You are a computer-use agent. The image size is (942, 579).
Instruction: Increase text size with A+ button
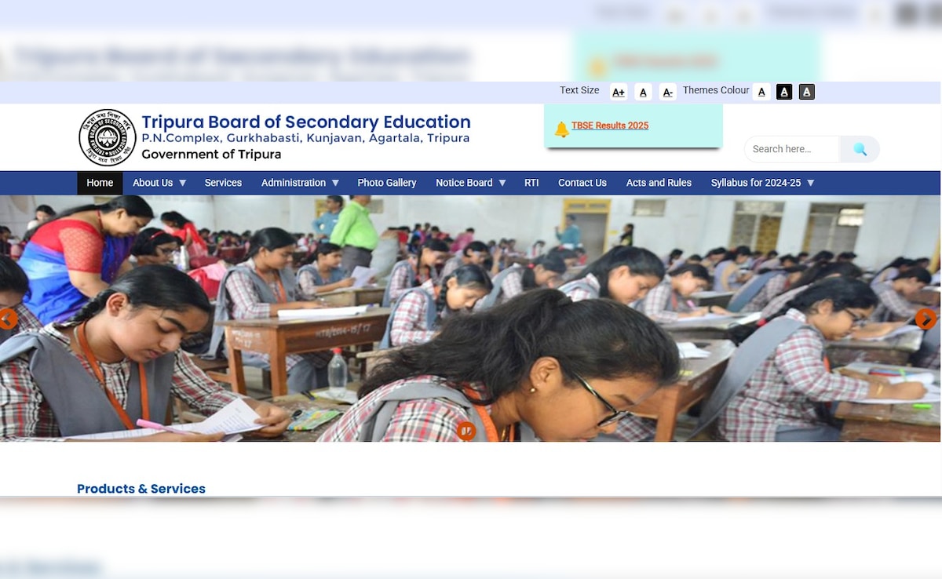pos(619,92)
